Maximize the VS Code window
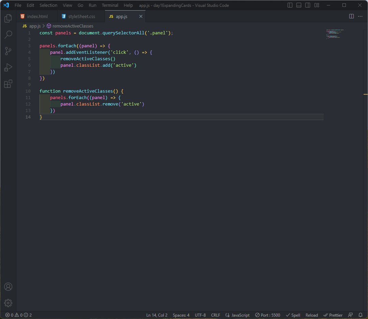 [344, 5]
